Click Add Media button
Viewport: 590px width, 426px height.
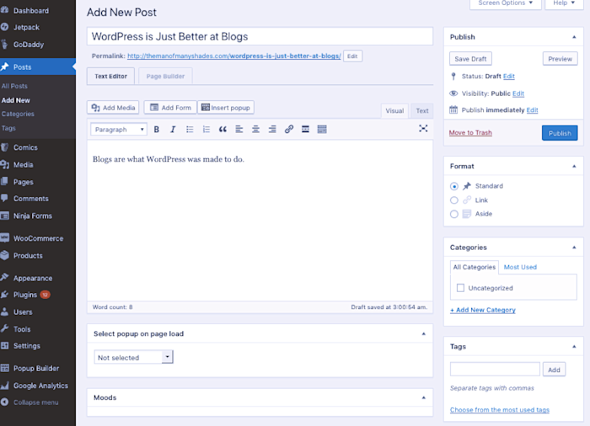pos(113,108)
